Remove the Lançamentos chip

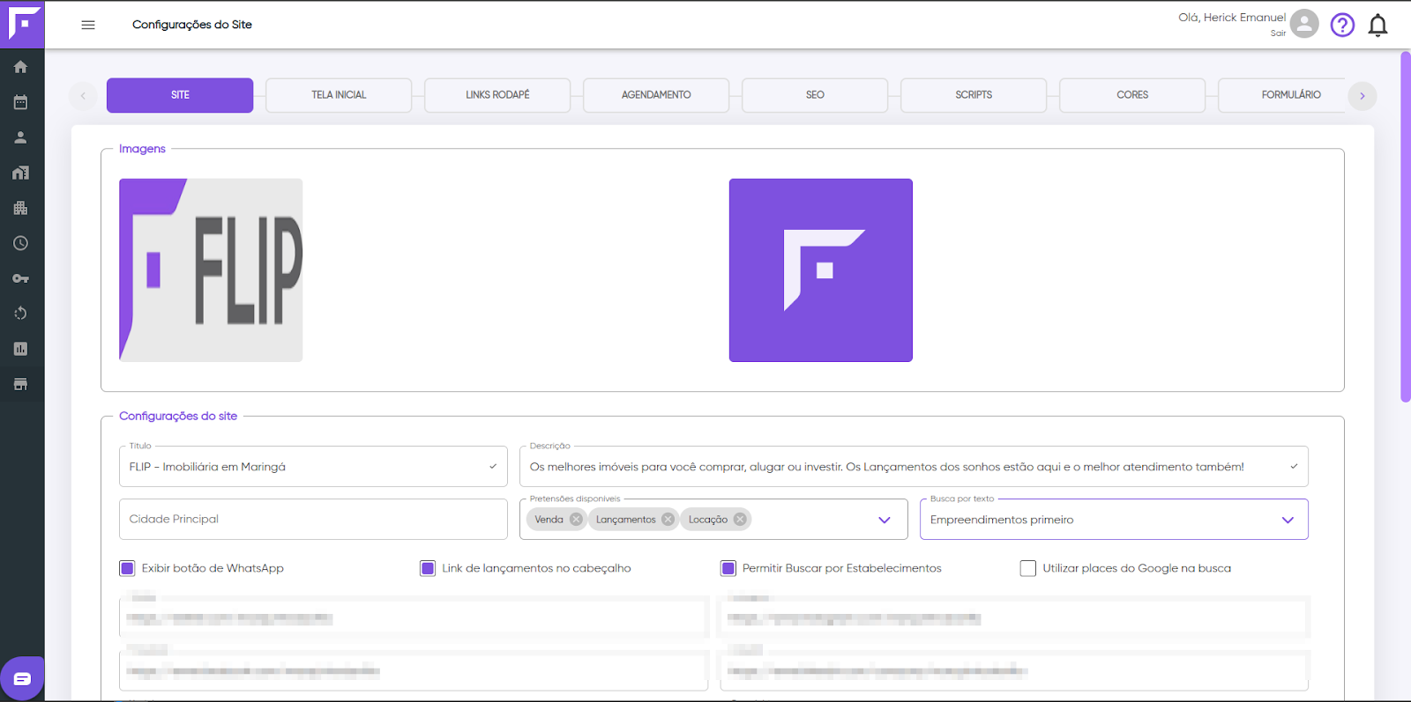click(x=668, y=520)
